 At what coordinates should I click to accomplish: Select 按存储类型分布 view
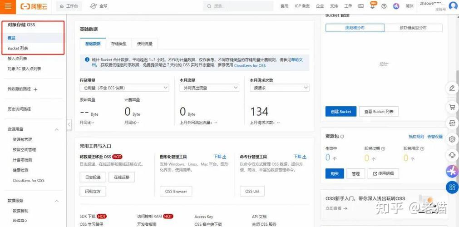(413, 28)
